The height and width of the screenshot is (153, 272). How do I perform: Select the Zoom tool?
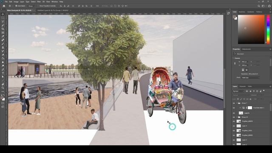tap(3, 88)
